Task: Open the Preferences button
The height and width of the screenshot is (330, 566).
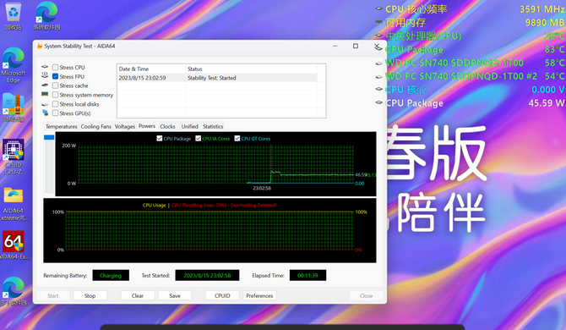Action: tap(259, 295)
